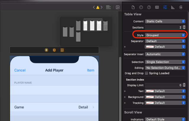189x121 pixels.
Task: Click the Cancel bar button in canvas
Action: click(20, 70)
